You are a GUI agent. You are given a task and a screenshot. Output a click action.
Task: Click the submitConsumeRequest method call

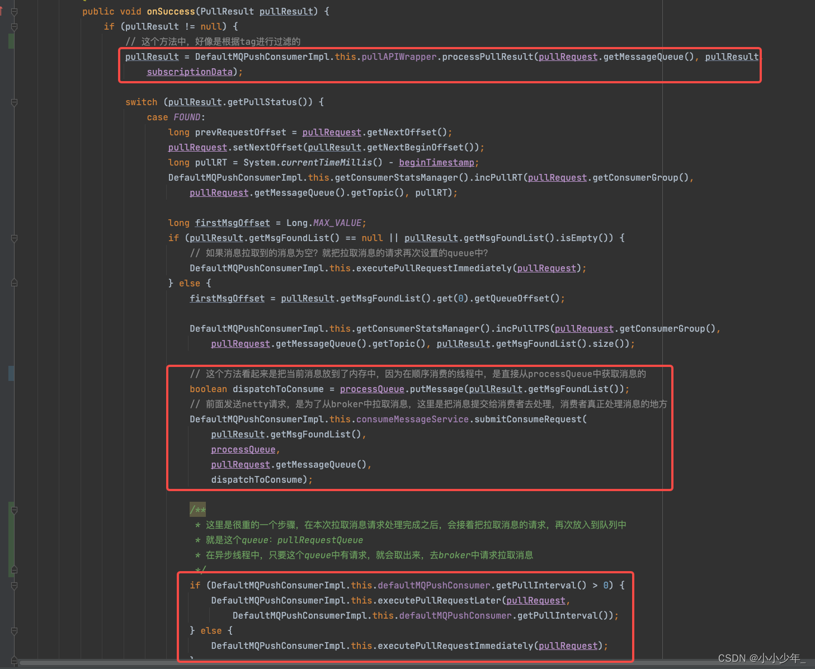coord(528,419)
